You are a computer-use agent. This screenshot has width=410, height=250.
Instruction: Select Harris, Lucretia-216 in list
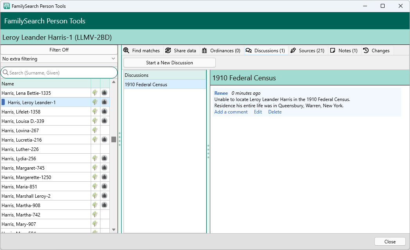coord(46,140)
